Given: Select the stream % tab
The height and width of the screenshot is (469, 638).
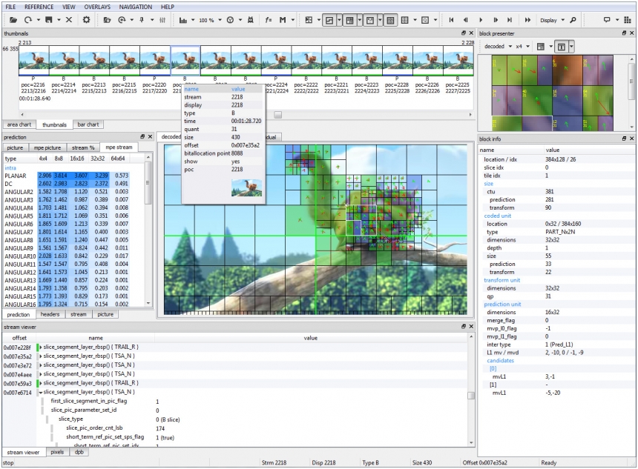Looking at the screenshot, I should 83,147.
